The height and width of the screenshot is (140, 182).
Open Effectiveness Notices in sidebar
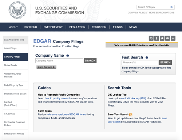[x=16, y=134]
